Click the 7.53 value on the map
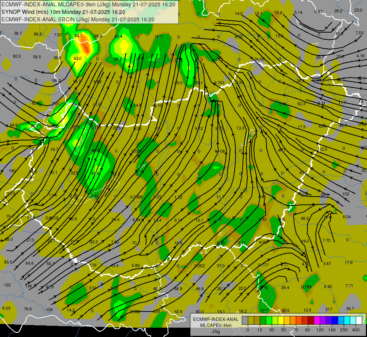The width and height of the screenshot is (367, 337). point(360,33)
